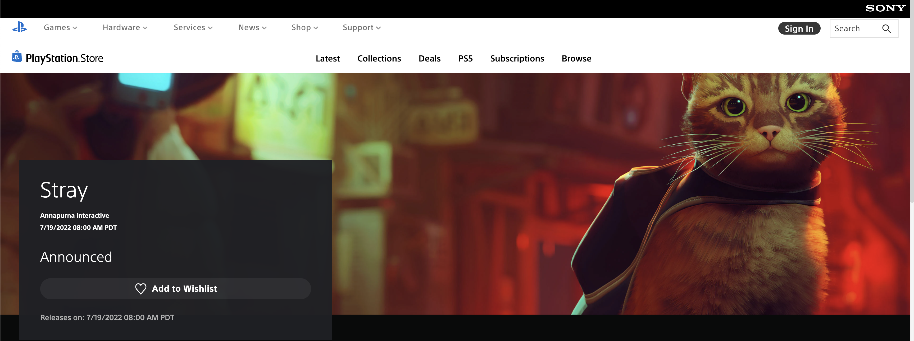Click the PlayStation logo icon

[x=20, y=27]
